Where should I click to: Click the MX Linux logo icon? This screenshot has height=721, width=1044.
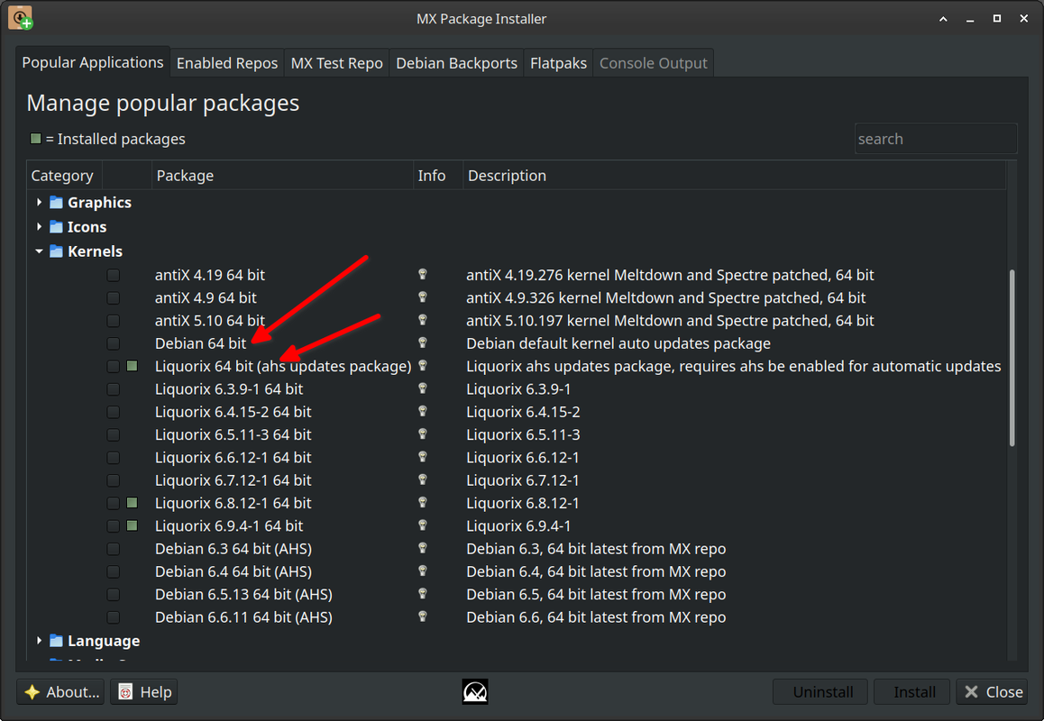[475, 691]
